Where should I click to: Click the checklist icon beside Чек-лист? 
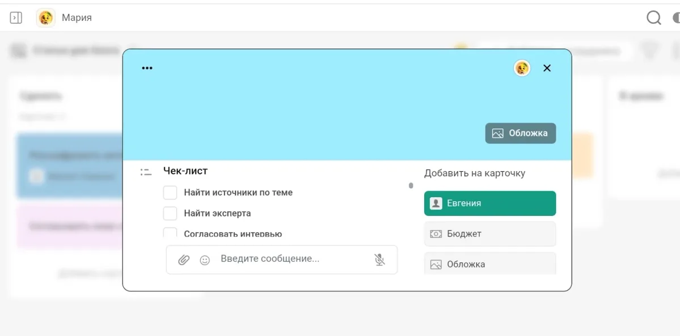pyautogui.click(x=146, y=171)
